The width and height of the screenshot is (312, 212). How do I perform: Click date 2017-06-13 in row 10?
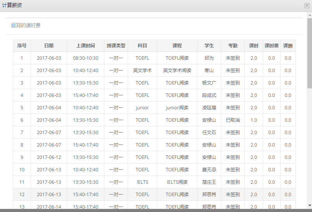coord(49,170)
